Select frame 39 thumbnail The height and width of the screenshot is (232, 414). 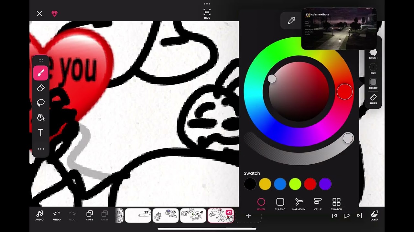point(138,216)
